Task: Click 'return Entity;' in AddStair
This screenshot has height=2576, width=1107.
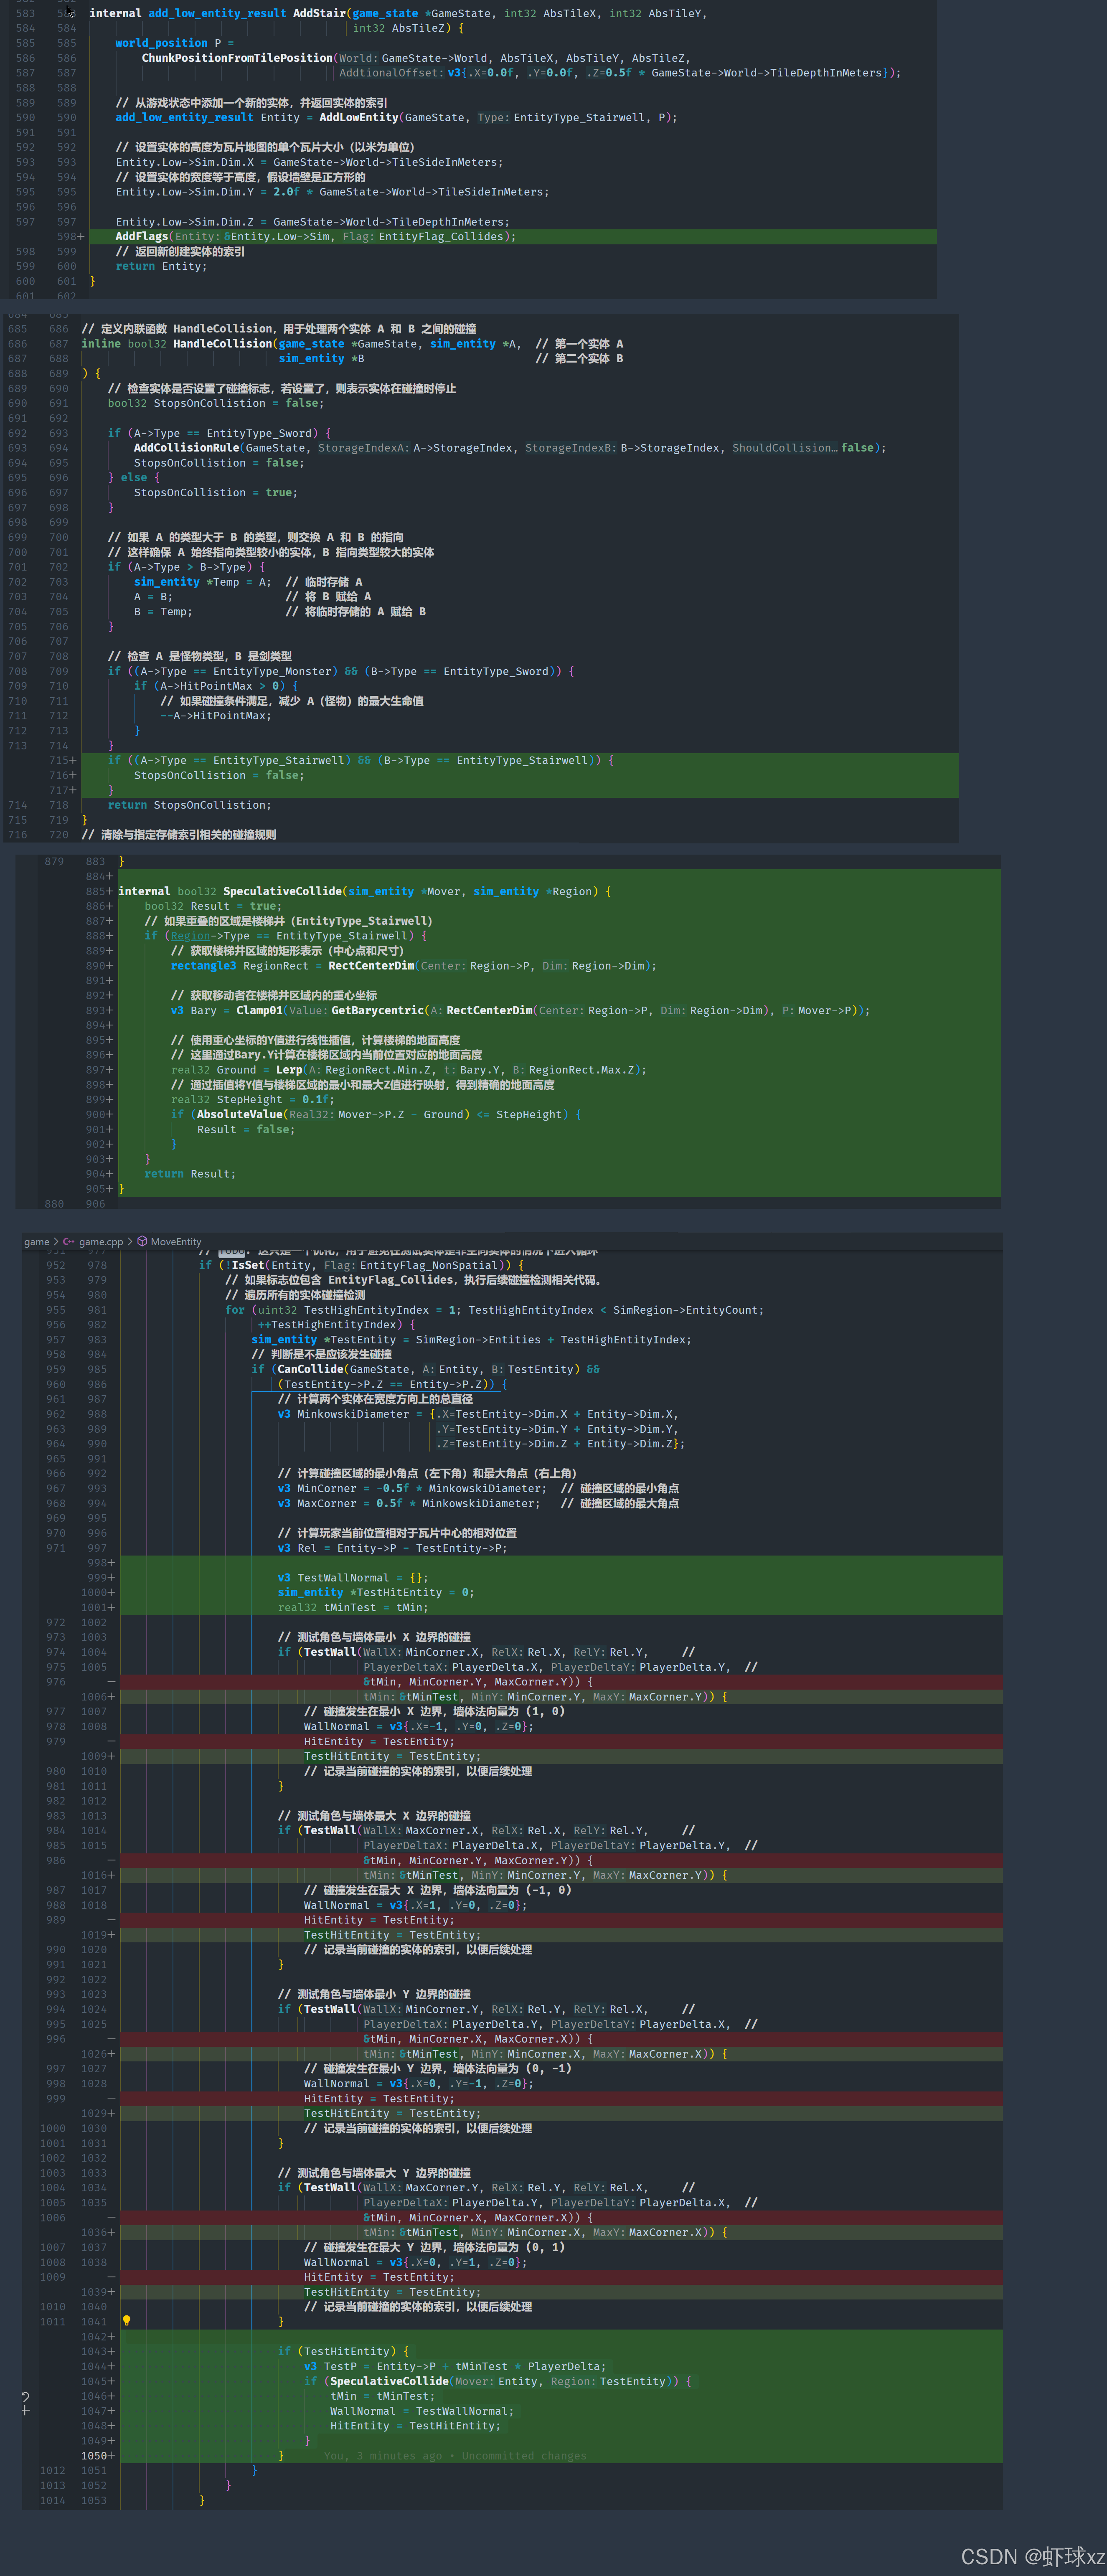Action: (x=161, y=266)
